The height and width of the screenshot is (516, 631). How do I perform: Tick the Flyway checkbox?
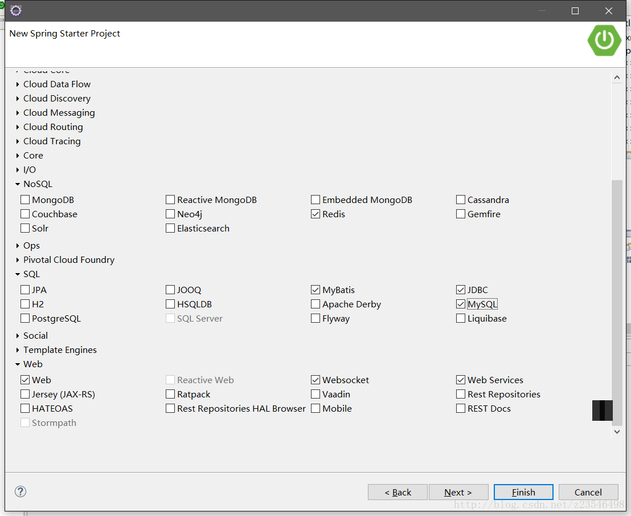pyautogui.click(x=315, y=319)
